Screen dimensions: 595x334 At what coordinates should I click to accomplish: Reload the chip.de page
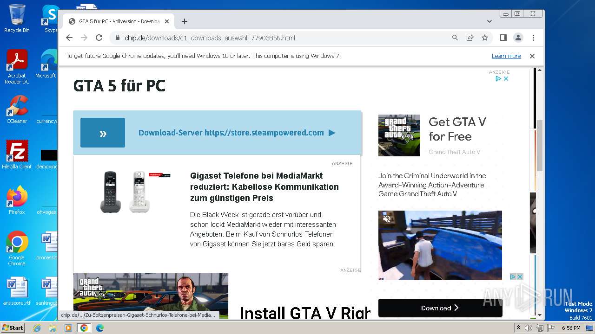[x=99, y=38]
